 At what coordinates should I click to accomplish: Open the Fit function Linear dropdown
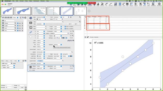(58, 31)
